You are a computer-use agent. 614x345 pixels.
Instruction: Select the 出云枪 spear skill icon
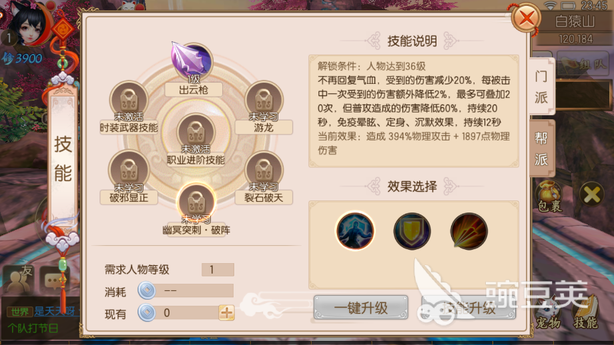pos(193,62)
